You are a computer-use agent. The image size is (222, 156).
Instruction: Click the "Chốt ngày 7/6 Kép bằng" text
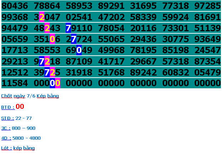(x=30, y=96)
